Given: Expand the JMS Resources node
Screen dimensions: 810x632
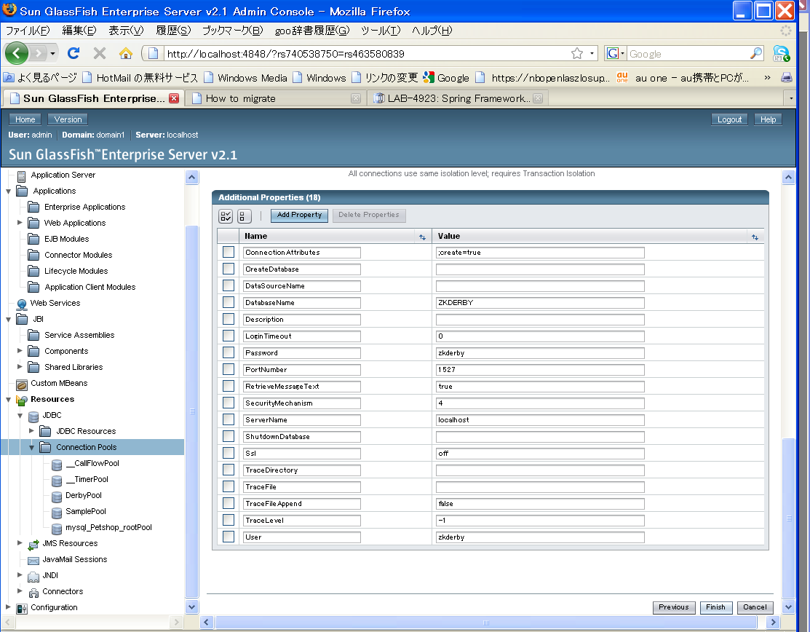Looking at the screenshot, I should tap(20, 543).
